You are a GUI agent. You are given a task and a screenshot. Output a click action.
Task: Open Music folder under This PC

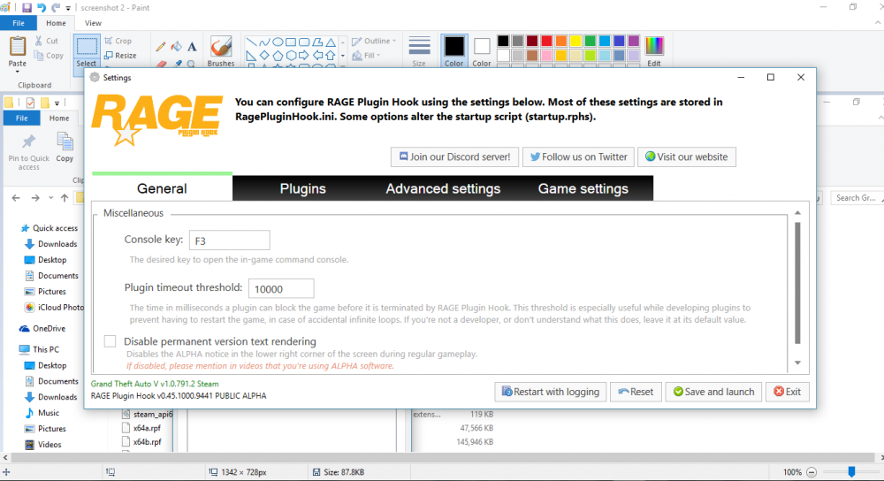[42, 413]
